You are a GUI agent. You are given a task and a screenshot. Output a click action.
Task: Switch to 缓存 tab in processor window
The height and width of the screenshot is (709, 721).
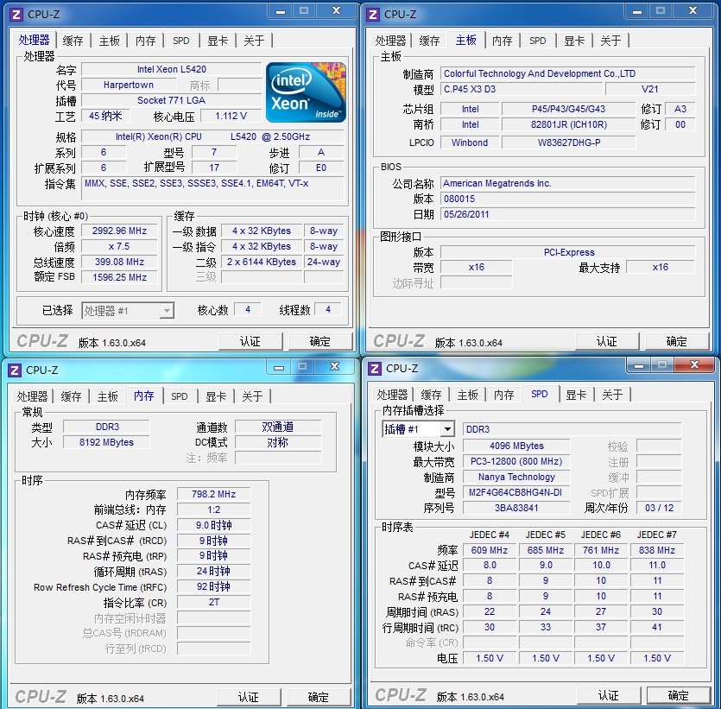click(x=73, y=41)
